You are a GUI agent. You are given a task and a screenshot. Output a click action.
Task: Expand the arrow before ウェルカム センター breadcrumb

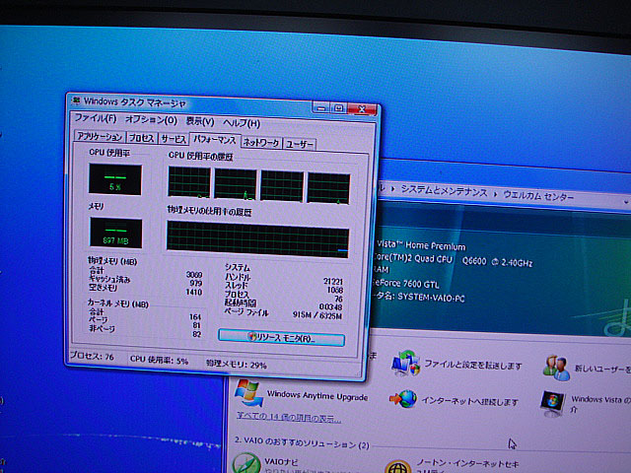[x=495, y=194]
